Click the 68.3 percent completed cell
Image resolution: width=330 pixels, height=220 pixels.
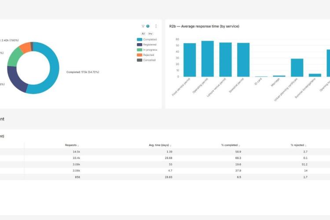(x=238, y=158)
